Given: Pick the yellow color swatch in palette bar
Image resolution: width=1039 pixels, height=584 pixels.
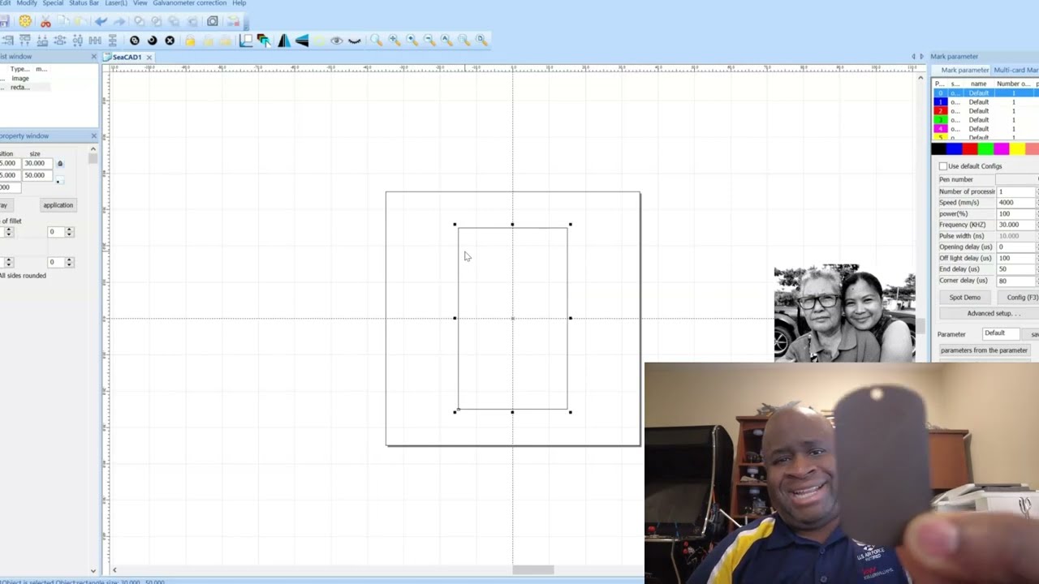Looking at the screenshot, I should 1017,149.
